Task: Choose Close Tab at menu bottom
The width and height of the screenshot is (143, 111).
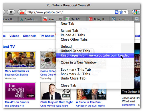Action: 95,86
